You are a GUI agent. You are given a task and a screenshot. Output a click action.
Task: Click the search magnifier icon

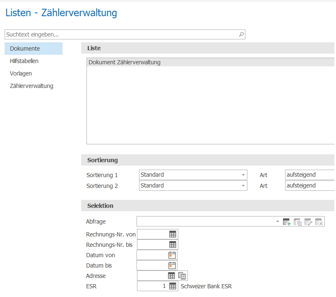point(241,34)
